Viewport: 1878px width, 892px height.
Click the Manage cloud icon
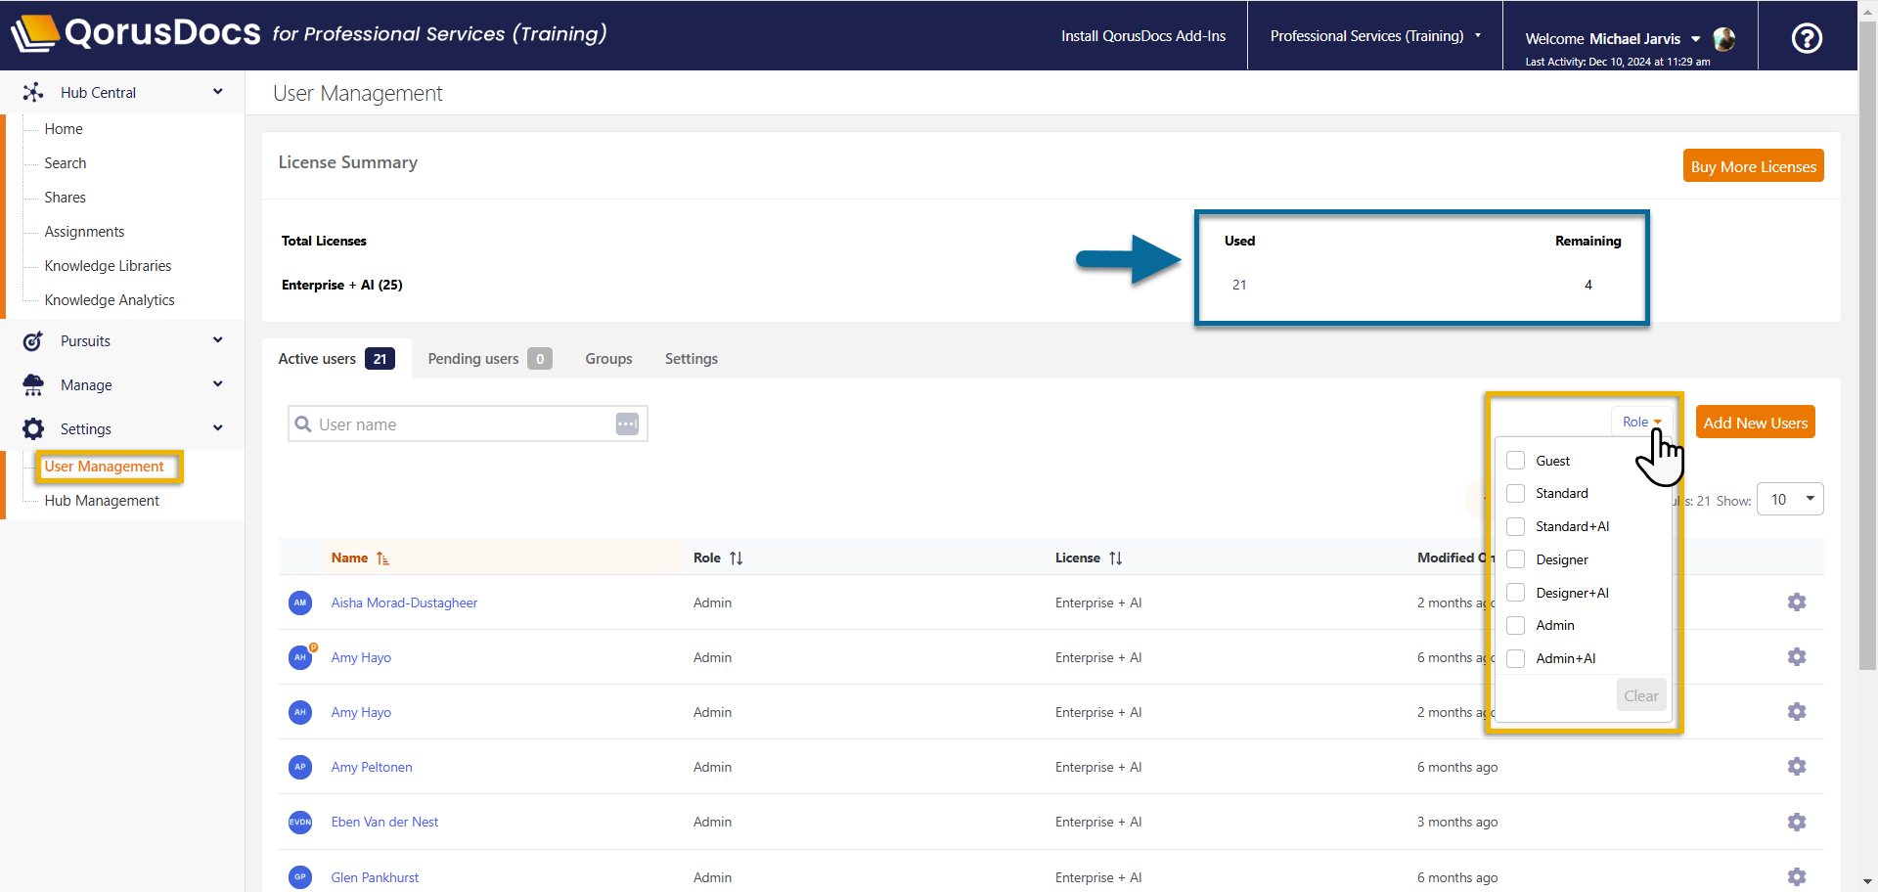click(x=33, y=385)
